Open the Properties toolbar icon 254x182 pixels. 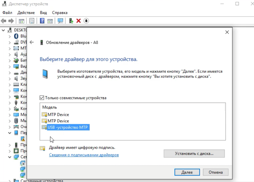pos(32,21)
